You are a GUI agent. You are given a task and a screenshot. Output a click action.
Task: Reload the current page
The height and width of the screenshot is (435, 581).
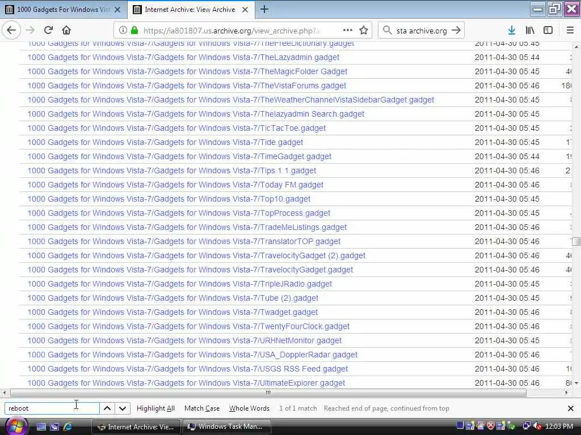(48, 31)
